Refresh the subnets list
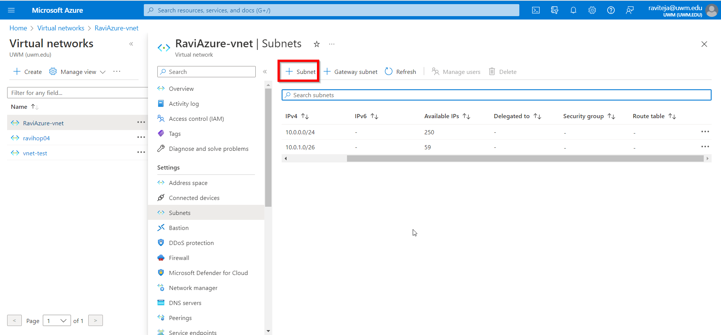721x335 pixels. (x=400, y=72)
